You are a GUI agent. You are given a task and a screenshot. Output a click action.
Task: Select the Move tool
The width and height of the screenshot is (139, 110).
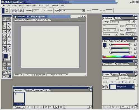tap(9, 23)
